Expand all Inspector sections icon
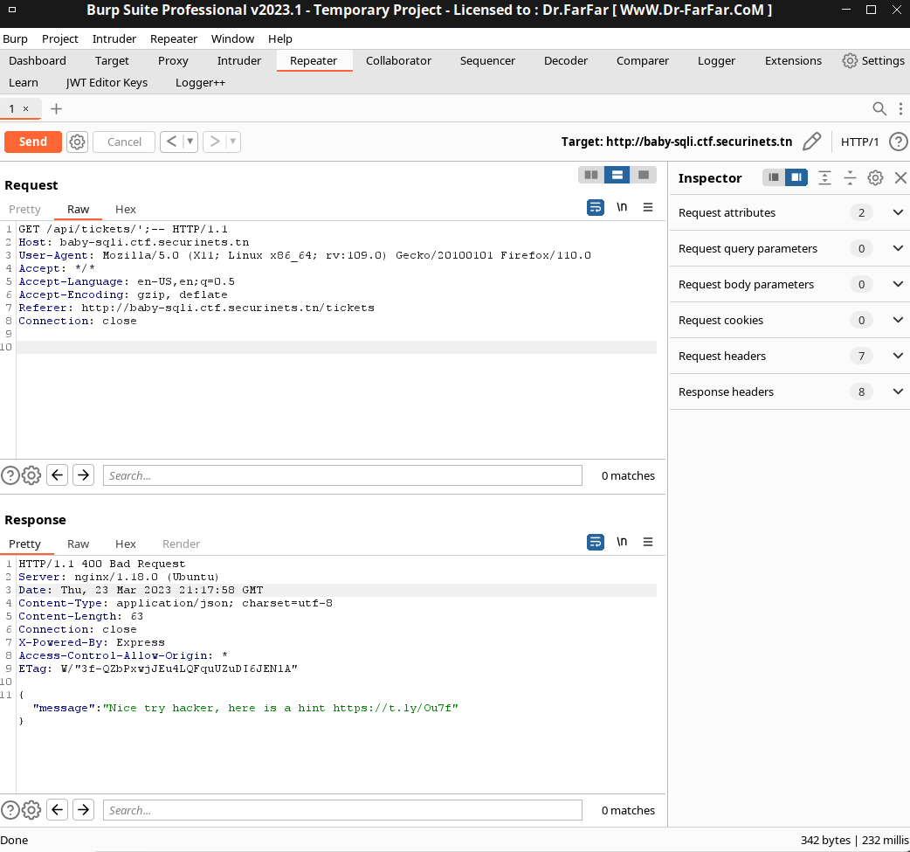This screenshot has width=910, height=852. (x=824, y=177)
